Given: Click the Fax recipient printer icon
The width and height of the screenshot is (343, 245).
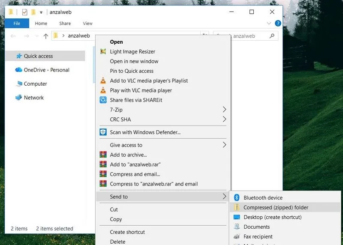Looking at the screenshot, I should tap(237, 236).
